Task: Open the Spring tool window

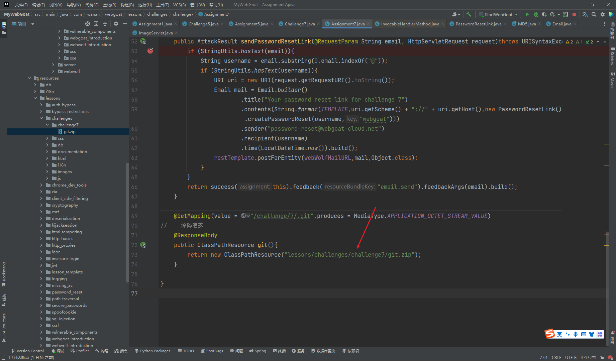Action: [x=258, y=351]
